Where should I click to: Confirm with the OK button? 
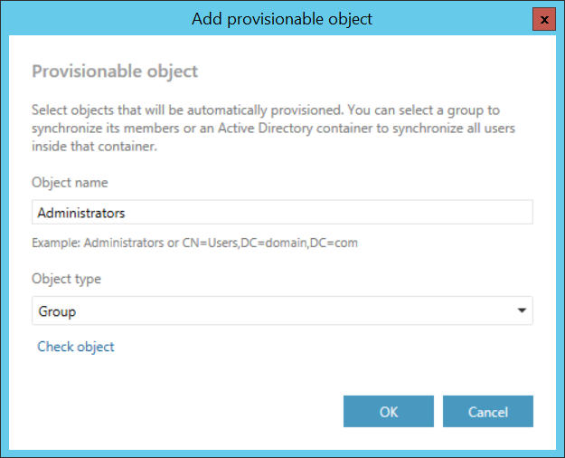(x=389, y=412)
